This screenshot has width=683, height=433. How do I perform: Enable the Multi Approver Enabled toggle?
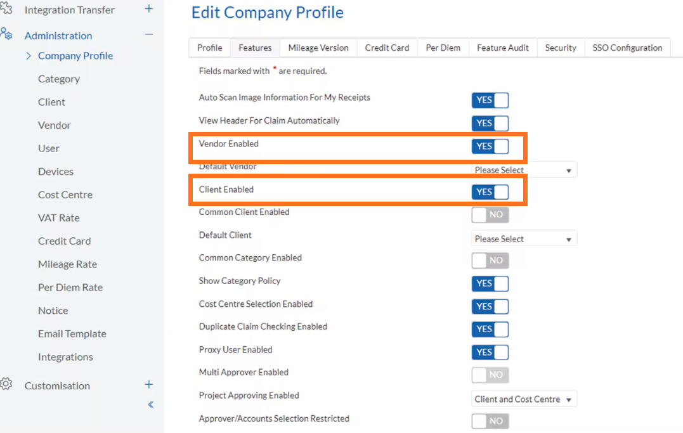point(490,375)
